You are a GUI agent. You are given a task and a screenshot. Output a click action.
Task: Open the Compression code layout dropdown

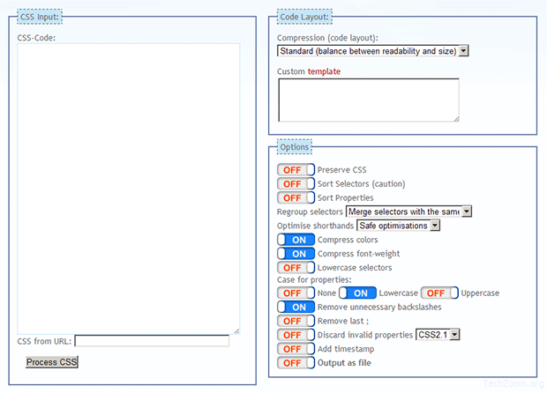click(x=372, y=51)
